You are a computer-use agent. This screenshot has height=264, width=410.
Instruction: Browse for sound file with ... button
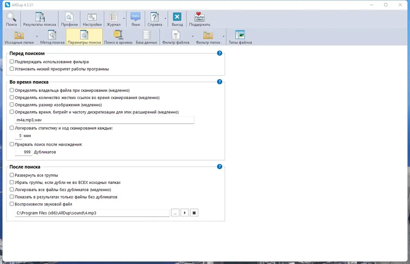175,213
